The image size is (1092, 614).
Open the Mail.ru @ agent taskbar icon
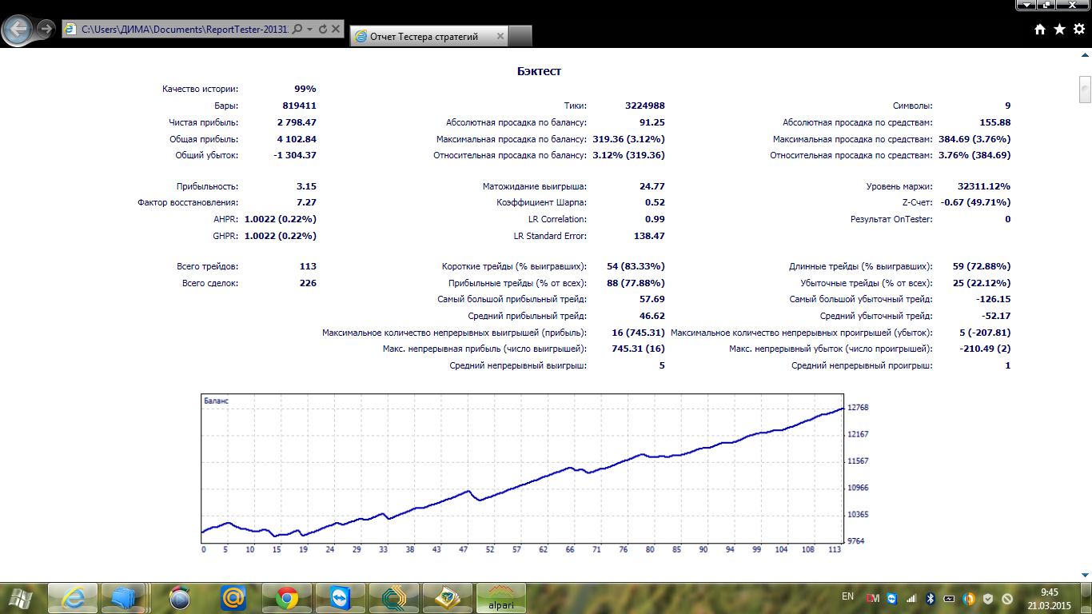(x=234, y=597)
